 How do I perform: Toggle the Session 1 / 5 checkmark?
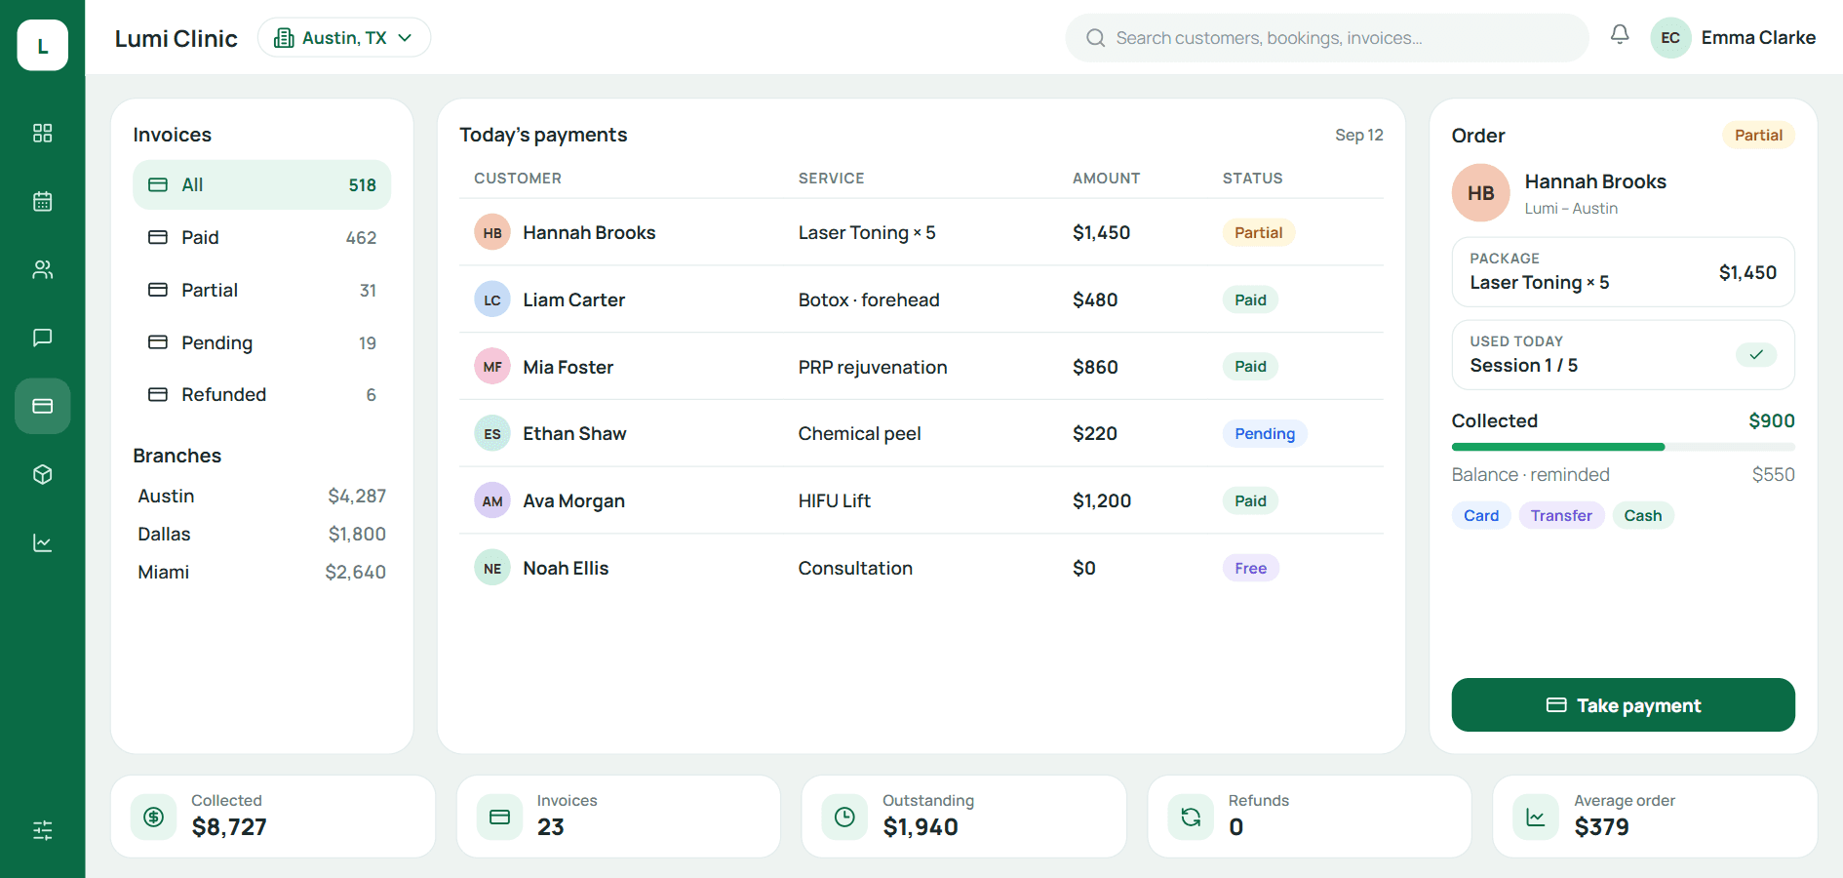tap(1755, 354)
